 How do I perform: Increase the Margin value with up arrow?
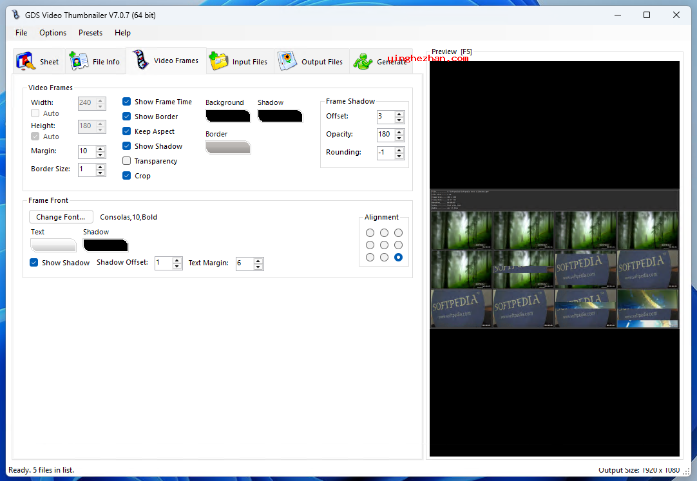[x=100, y=148]
